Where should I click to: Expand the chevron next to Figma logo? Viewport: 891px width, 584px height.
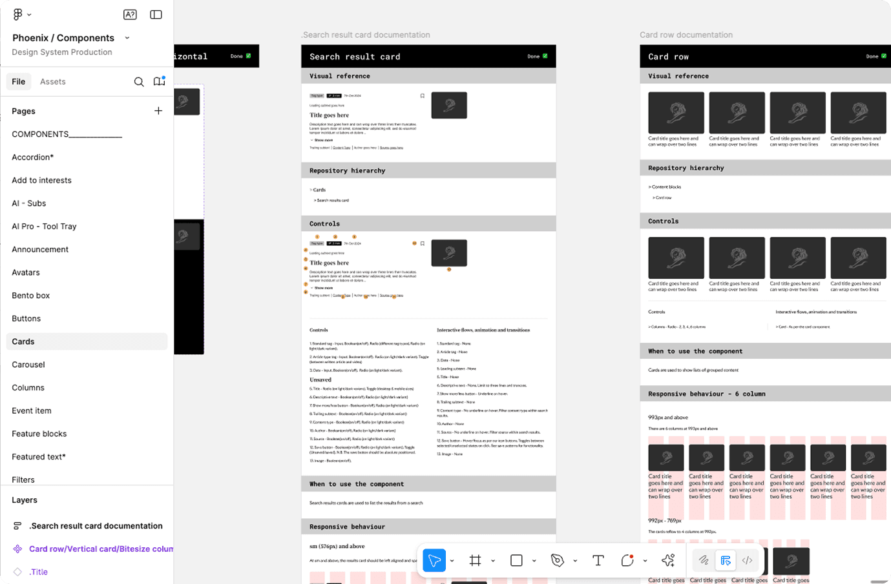[x=29, y=15]
